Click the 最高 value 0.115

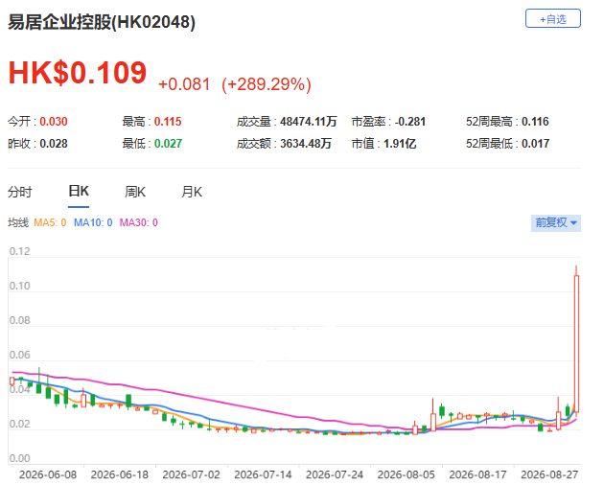point(168,122)
